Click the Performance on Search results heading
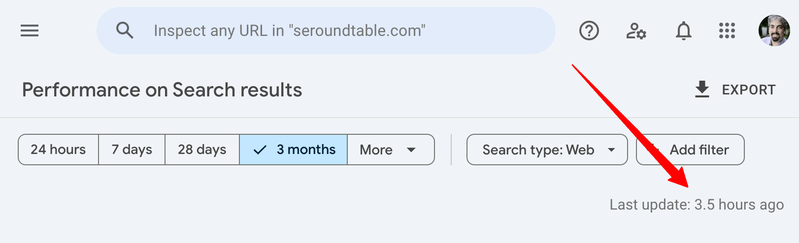 (x=162, y=90)
